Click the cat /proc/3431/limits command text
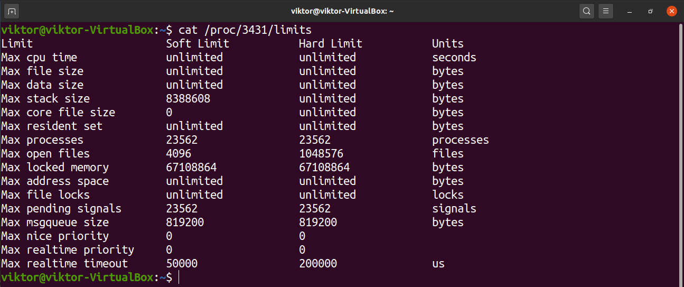The image size is (684, 287). 245,30
